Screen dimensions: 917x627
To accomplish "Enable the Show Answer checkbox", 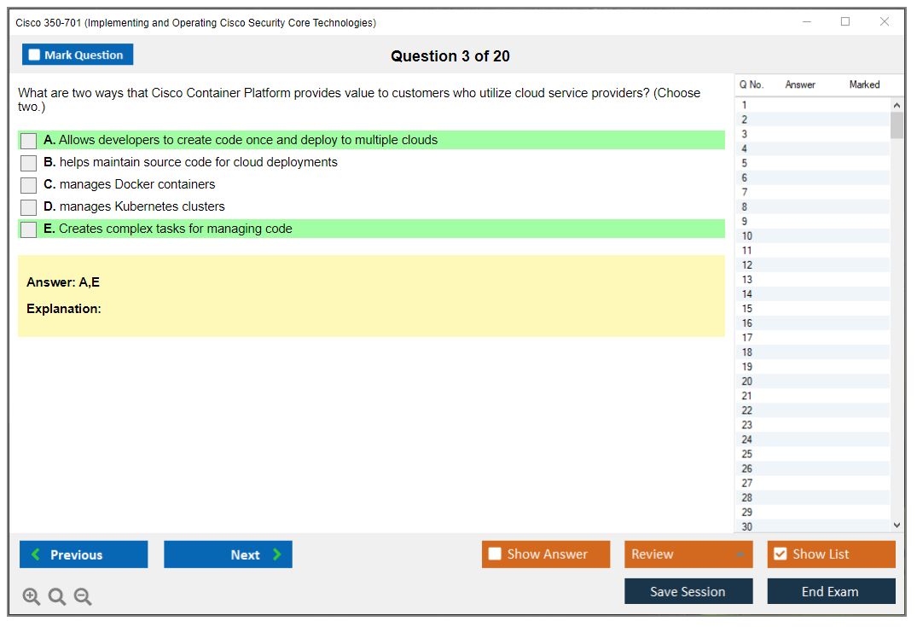I will (x=495, y=554).
